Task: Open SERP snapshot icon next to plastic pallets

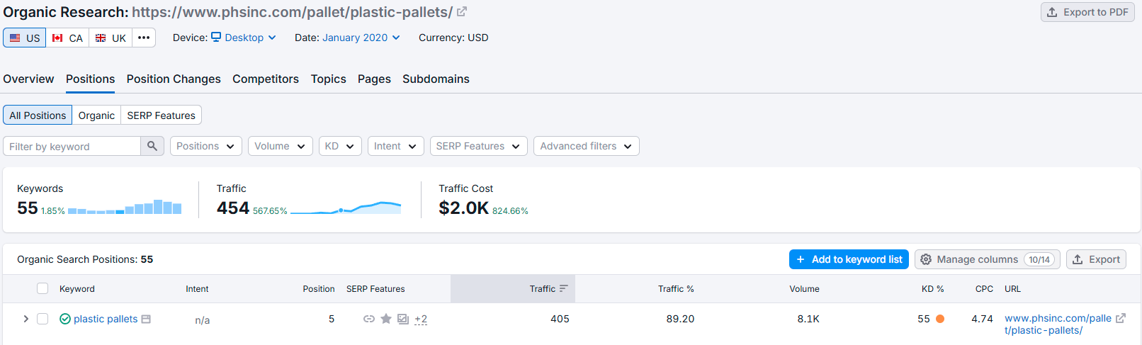Action: [146, 319]
